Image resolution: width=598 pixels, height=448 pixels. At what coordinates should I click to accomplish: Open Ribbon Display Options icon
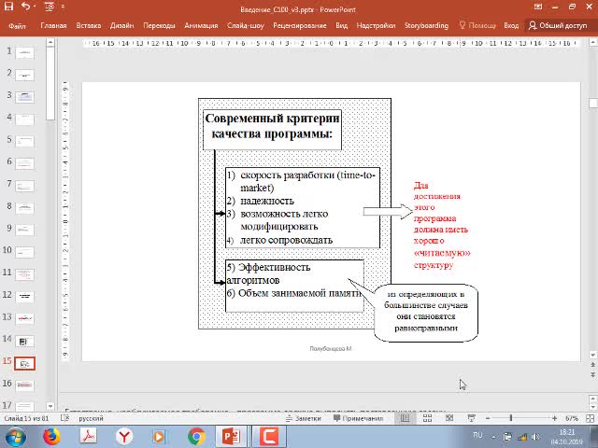point(538,7)
